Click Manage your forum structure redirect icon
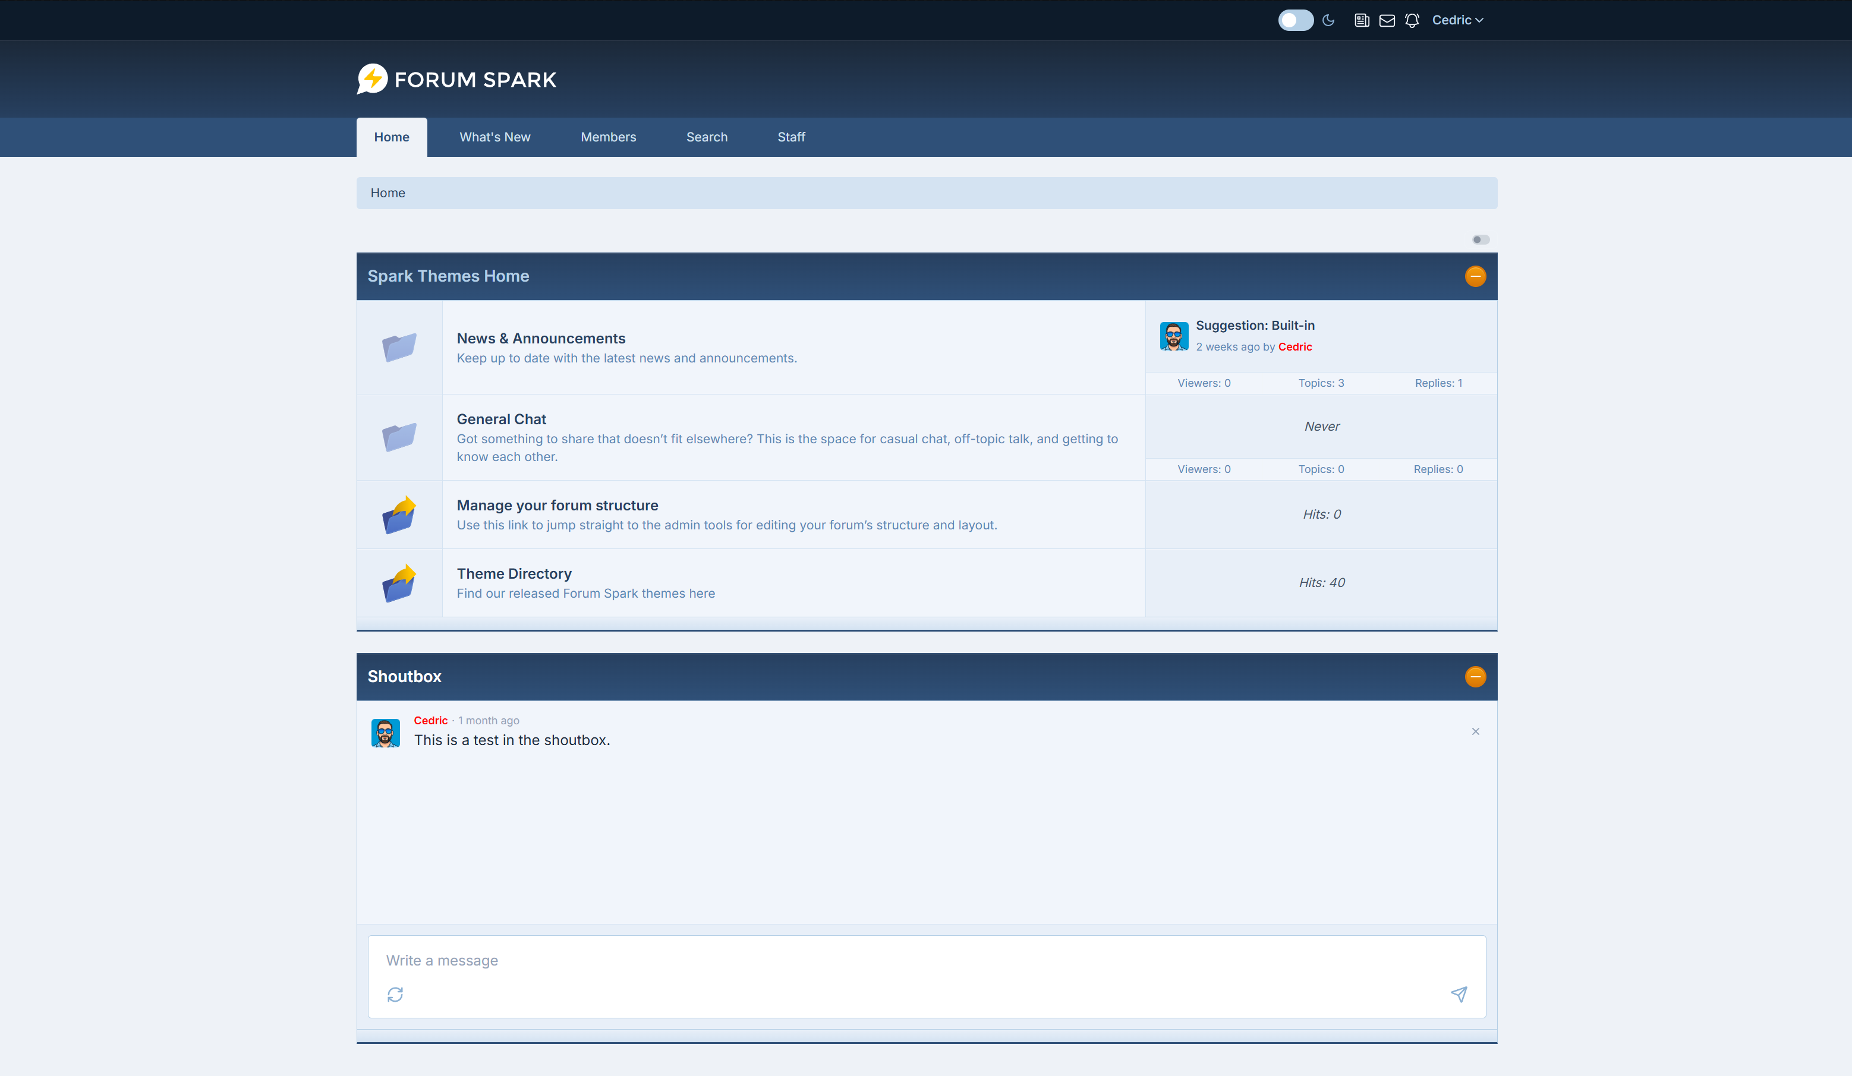The image size is (1852, 1076). [x=399, y=515]
